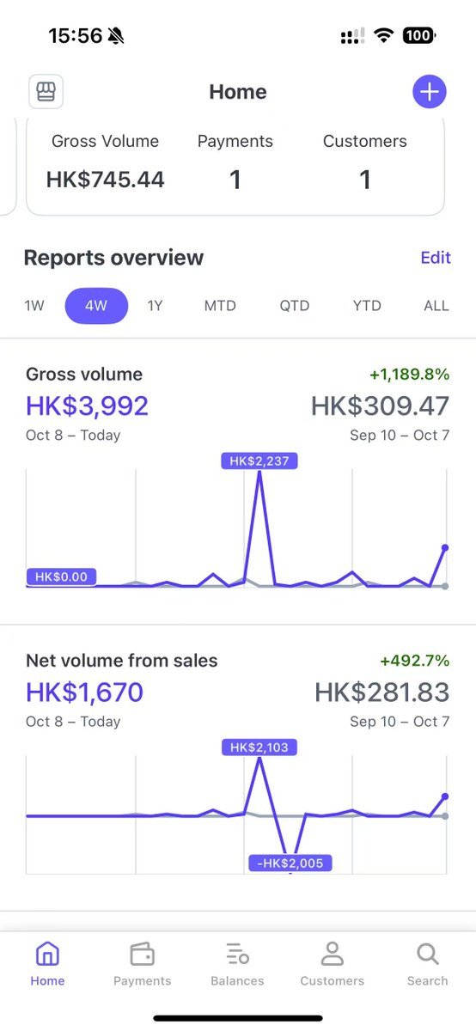The height and width of the screenshot is (1031, 476).
Task: Tap the HK$0.00 chart label
Action: coord(62,577)
